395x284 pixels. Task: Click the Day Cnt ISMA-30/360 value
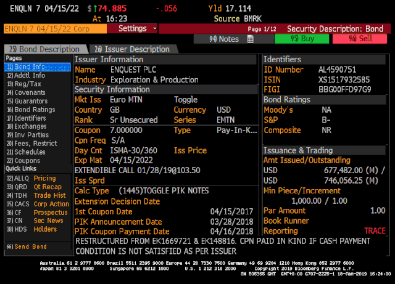point(133,150)
